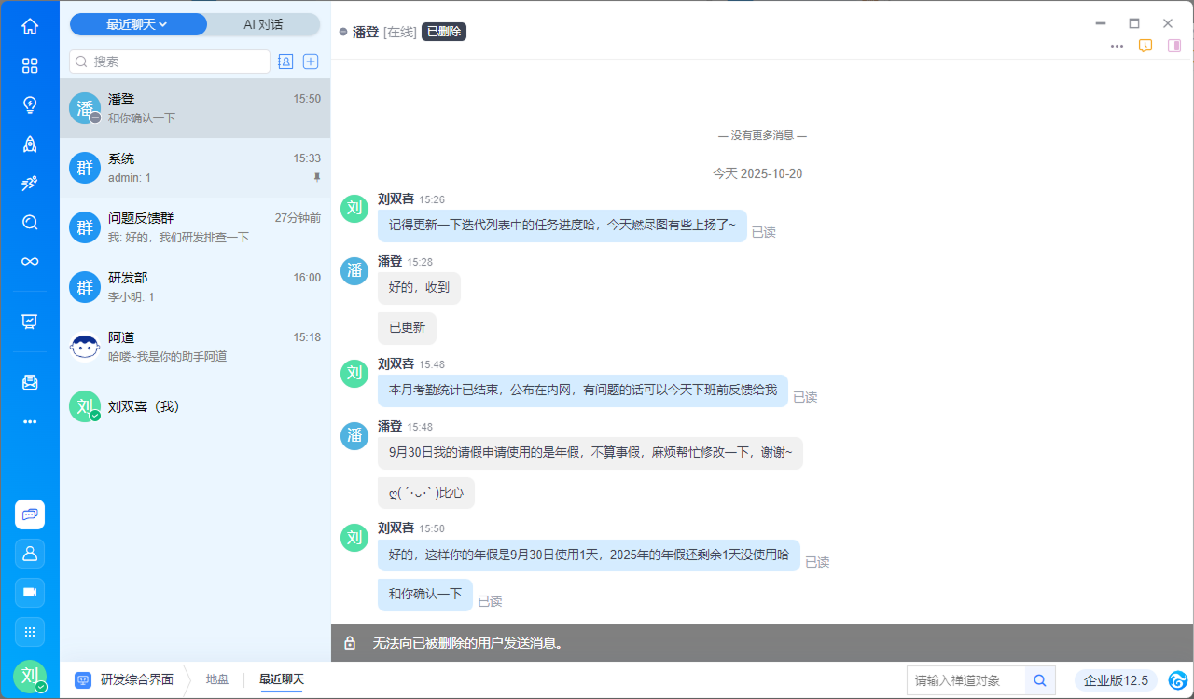Viewport: 1194px width, 699px height.
Task: Click the magnifier button next to 请输入禅道对象
Action: (x=1039, y=680)
